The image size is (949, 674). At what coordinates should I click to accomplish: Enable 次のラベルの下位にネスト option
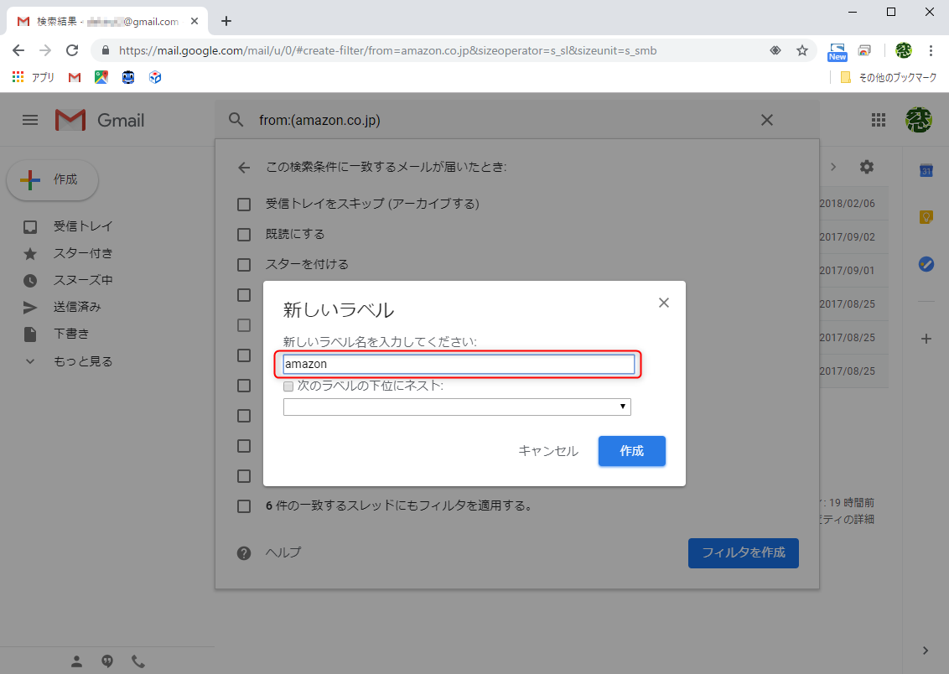pyautogui.click(x=288, y=386)
